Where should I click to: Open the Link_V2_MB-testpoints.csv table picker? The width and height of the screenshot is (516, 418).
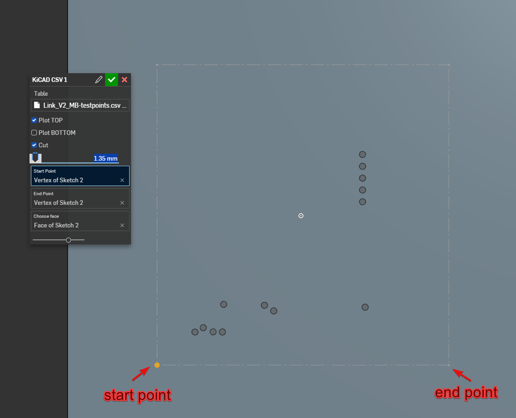pos(80,105)
